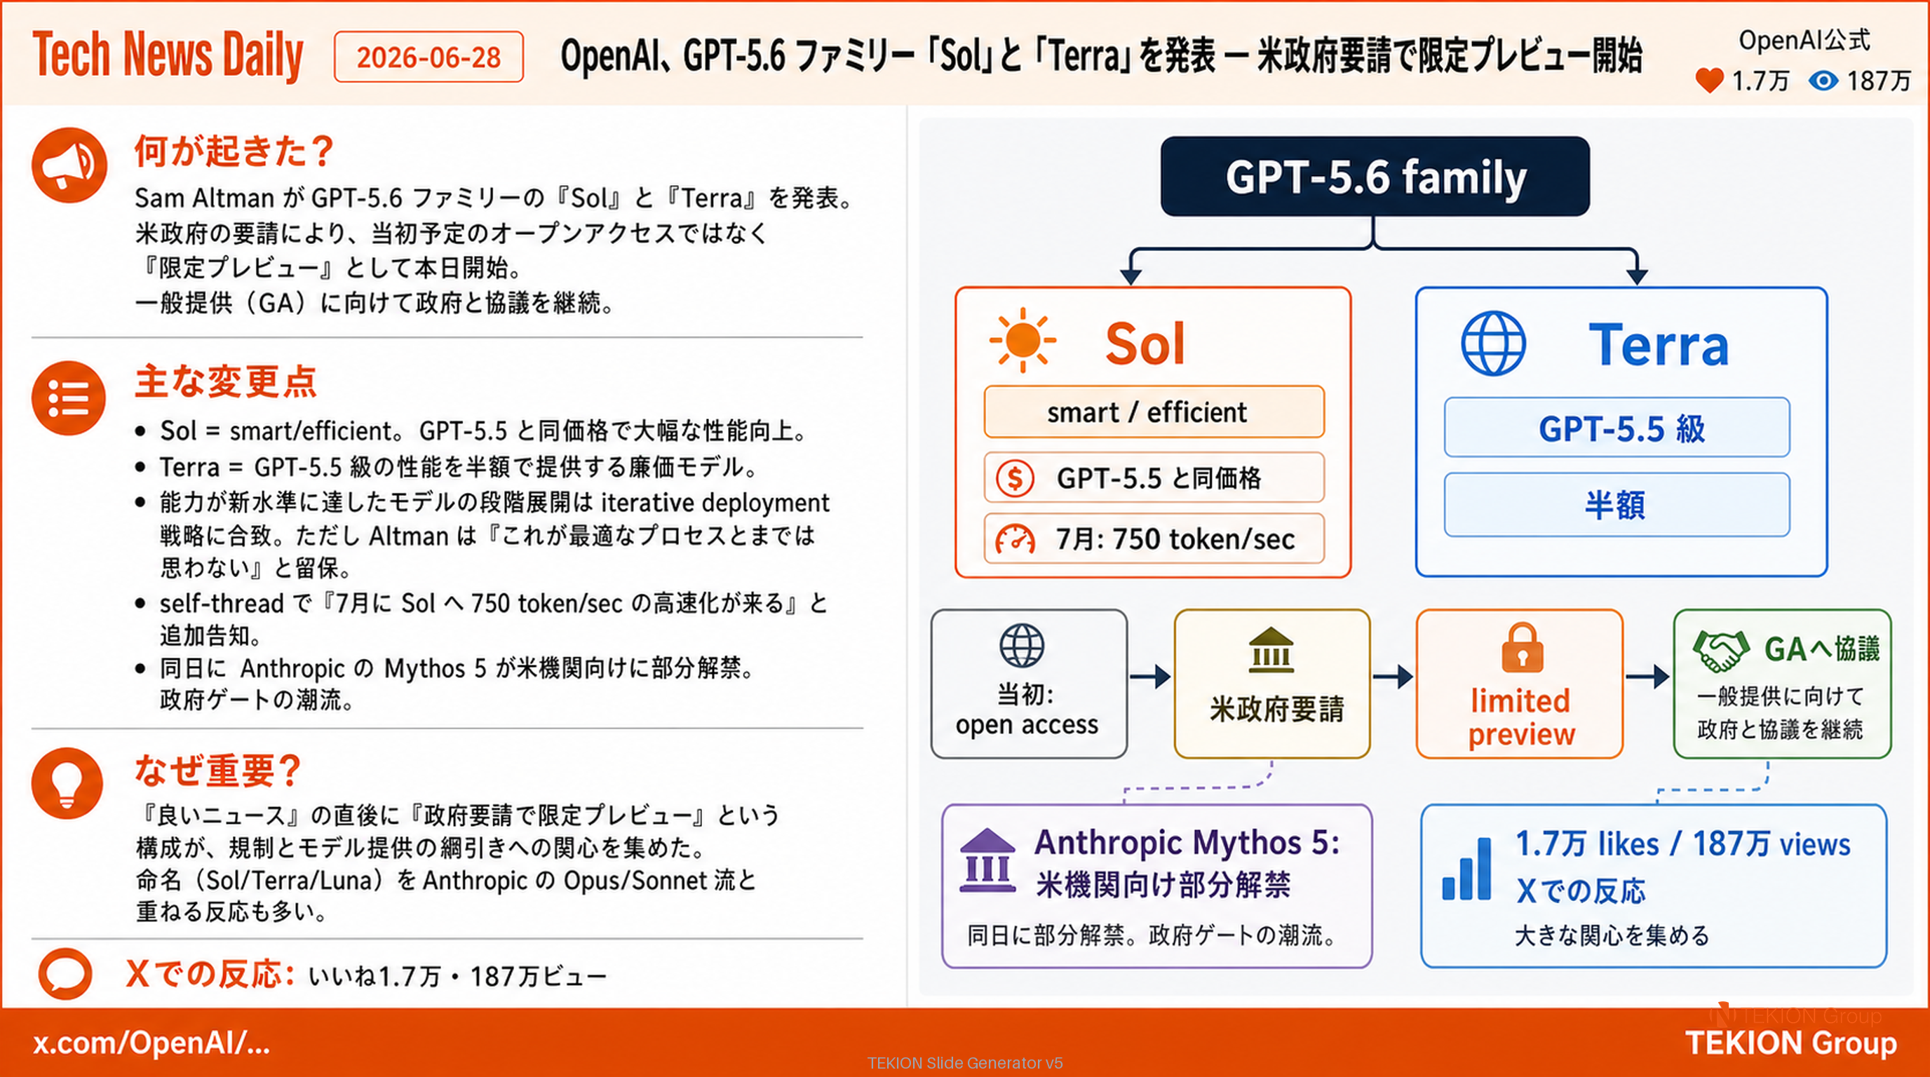Click the 大きな関心を集める caption
Viewport: 1930px width, 1077px height.
tap(1612, 935)
